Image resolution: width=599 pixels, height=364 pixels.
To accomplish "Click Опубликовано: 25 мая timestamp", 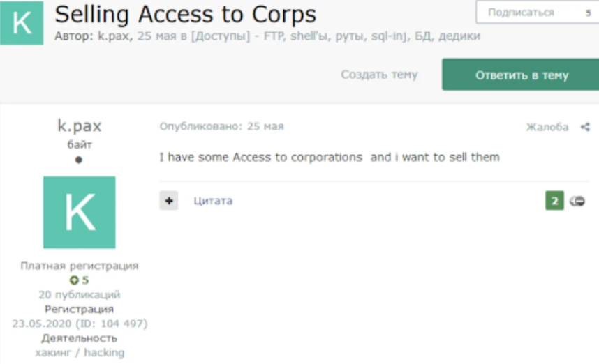I will [x=221, y=126].
